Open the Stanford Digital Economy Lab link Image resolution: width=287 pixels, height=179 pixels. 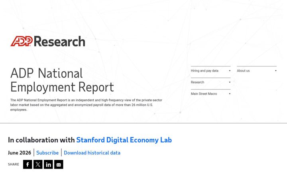point(124,140)
